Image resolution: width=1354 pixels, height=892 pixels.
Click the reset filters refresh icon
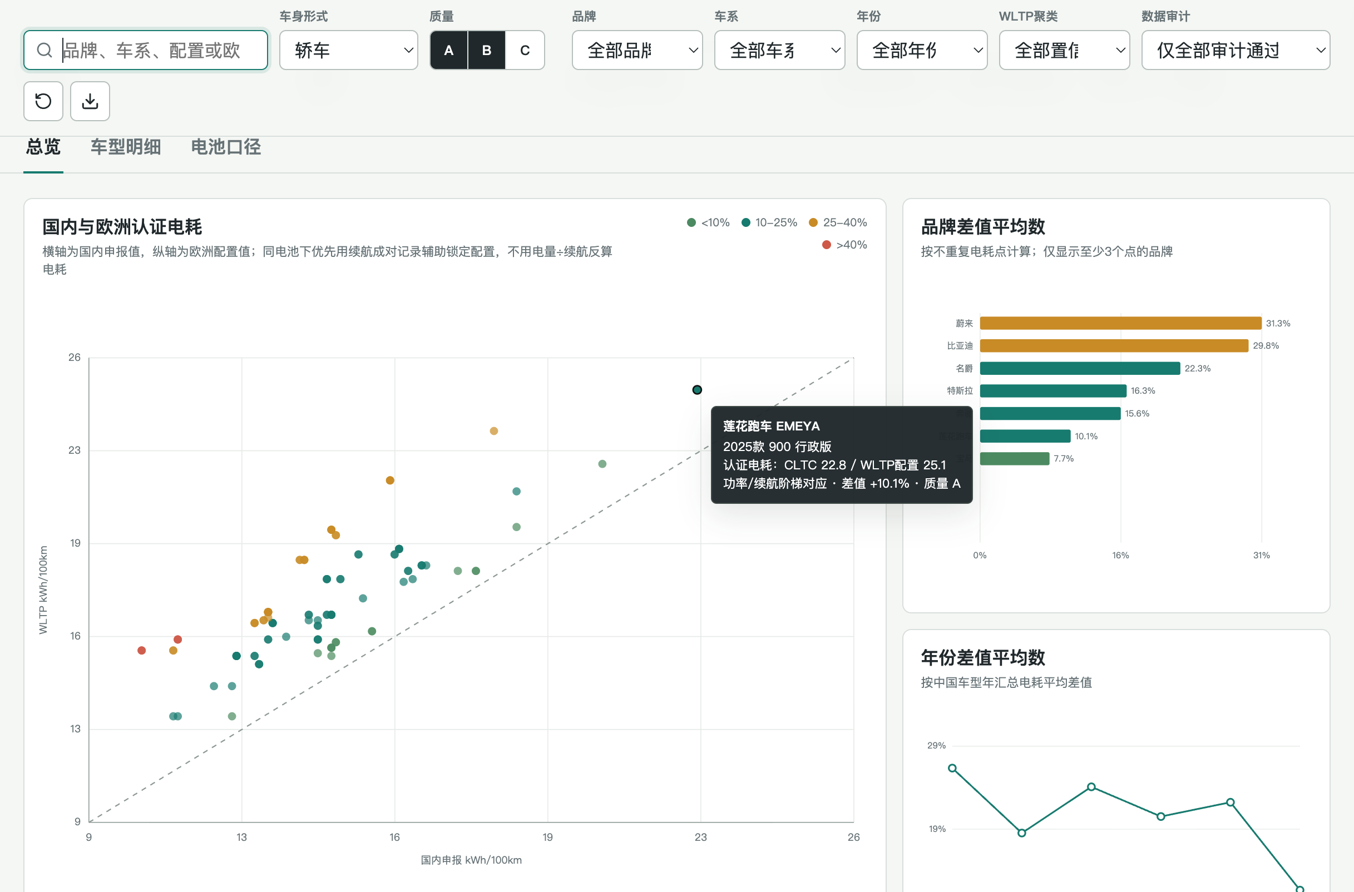[43, 101]
